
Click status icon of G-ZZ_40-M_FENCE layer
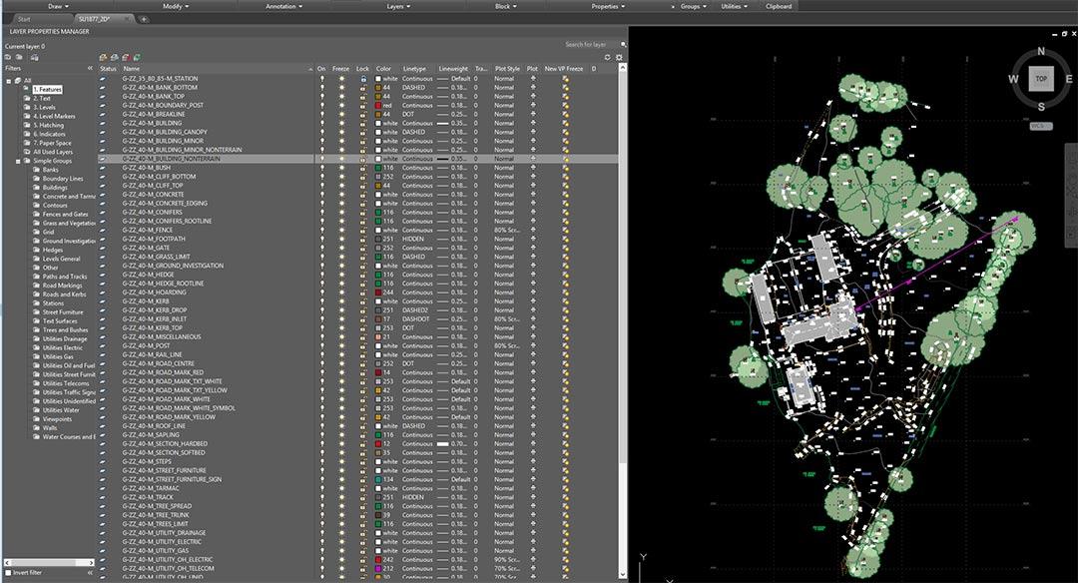pyautogui.click(x=103, y=231)
